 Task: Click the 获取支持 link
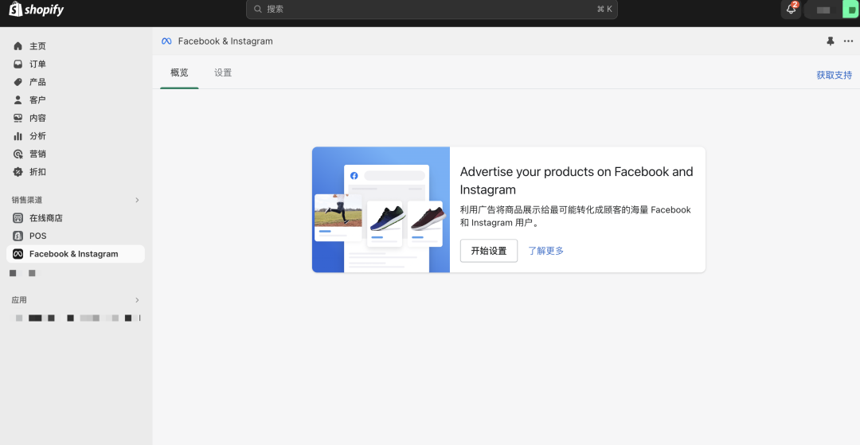point(835,75)
